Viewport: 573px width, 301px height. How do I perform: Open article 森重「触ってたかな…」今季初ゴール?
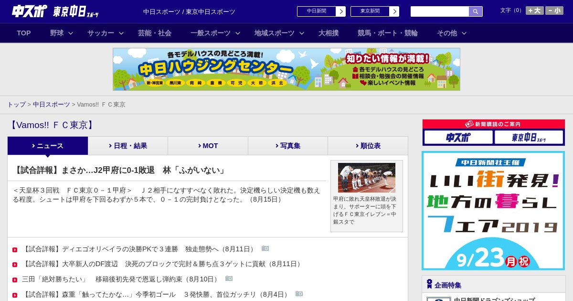pos(156,294)
